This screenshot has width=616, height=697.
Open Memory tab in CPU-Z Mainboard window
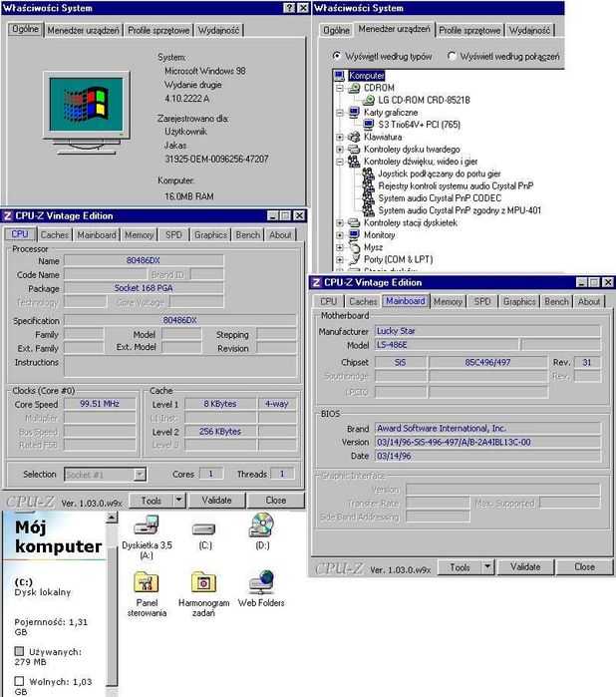pyautogui.click(x=448, y=301)
